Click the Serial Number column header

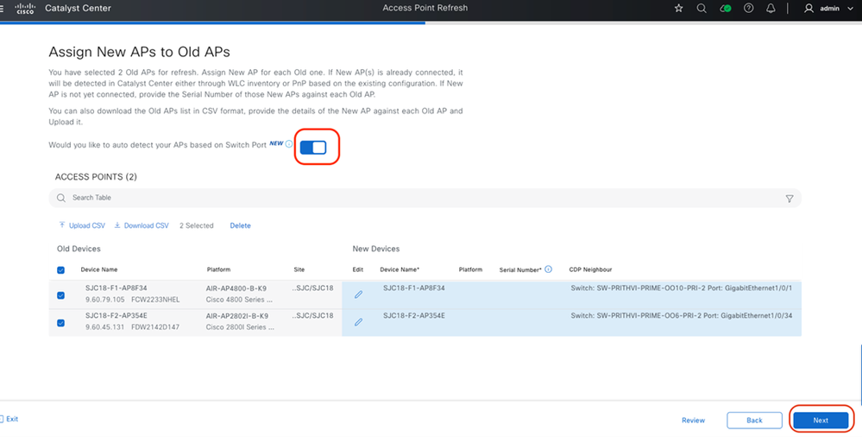point(520,269)
